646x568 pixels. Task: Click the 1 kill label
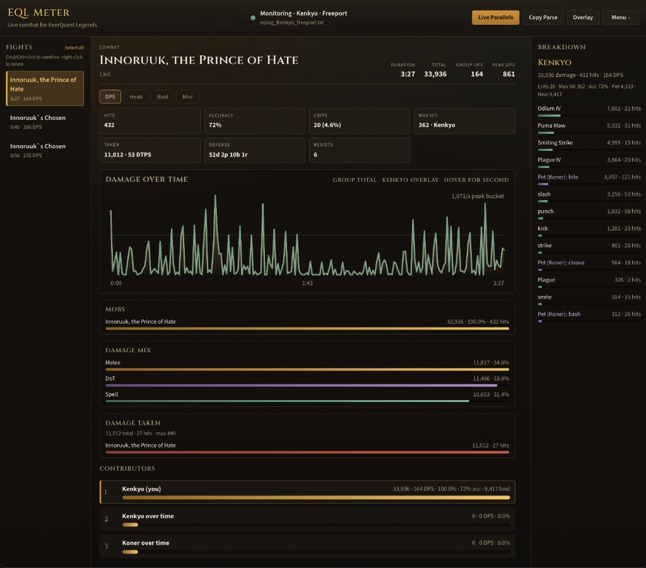(x=105, y=74)
